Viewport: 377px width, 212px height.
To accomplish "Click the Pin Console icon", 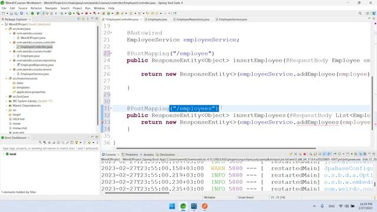I will (x=335, y=154).
